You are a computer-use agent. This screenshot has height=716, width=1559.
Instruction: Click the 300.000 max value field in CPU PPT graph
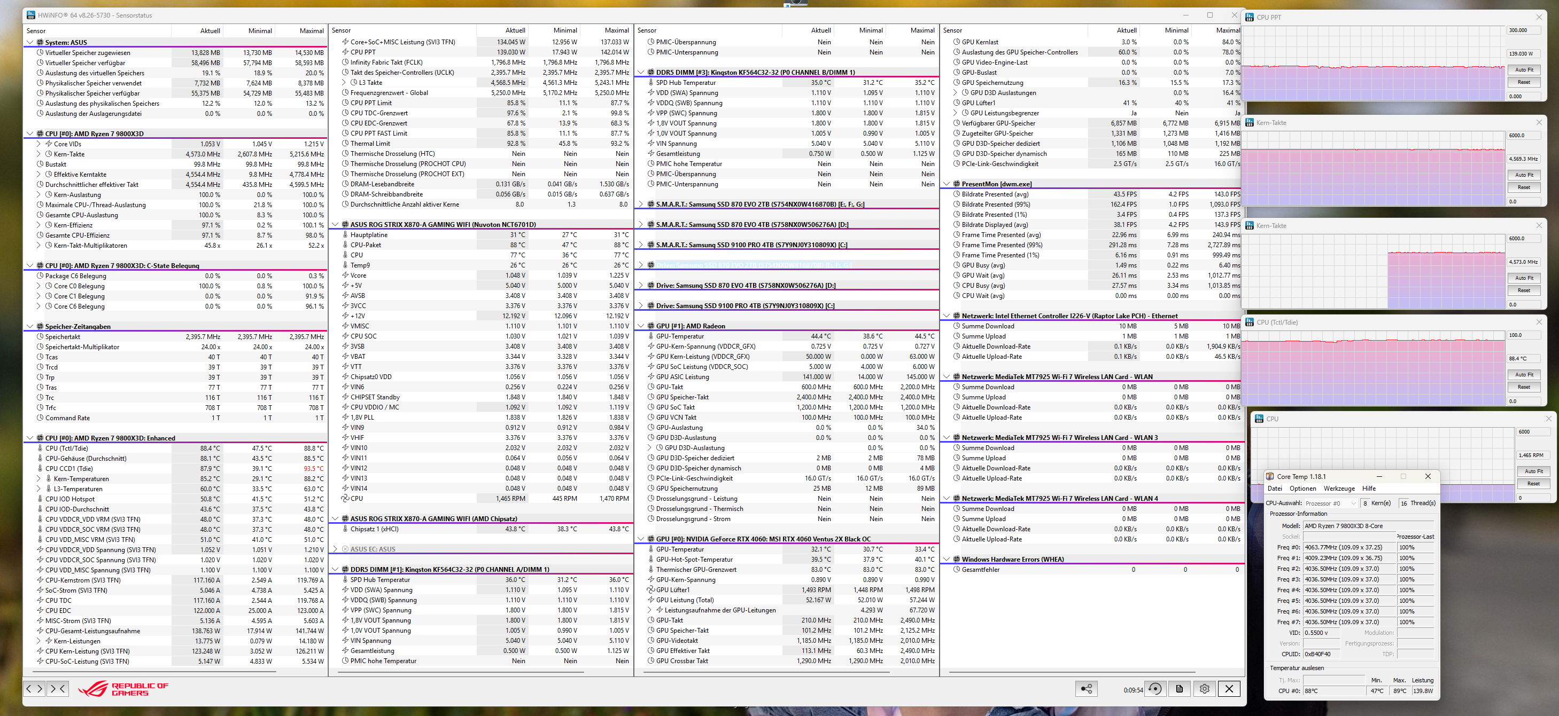pos(1523,30)
